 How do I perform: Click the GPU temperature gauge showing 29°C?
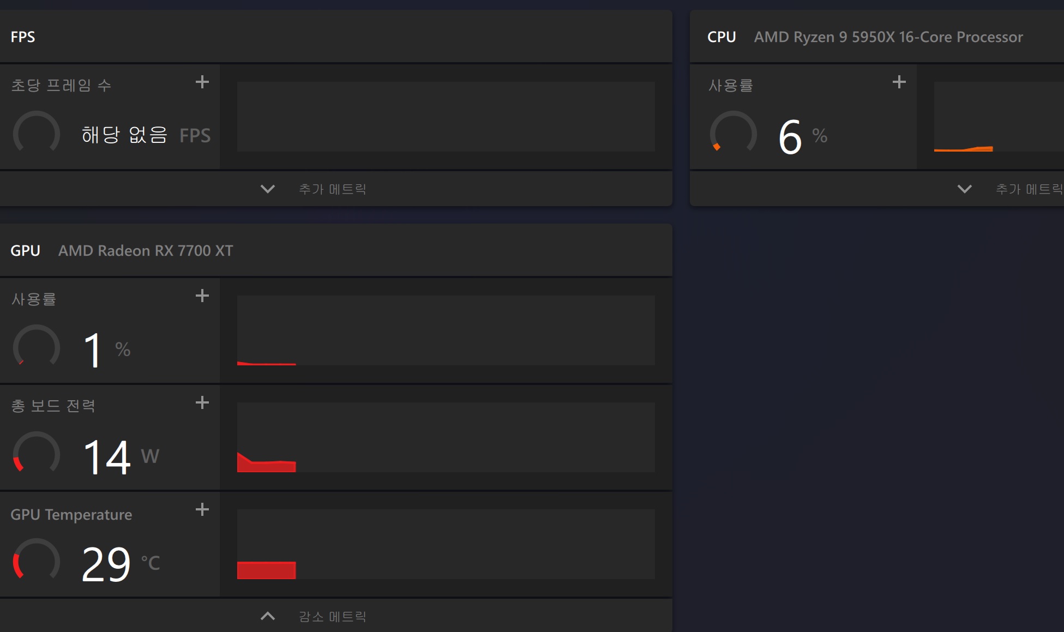37,560
